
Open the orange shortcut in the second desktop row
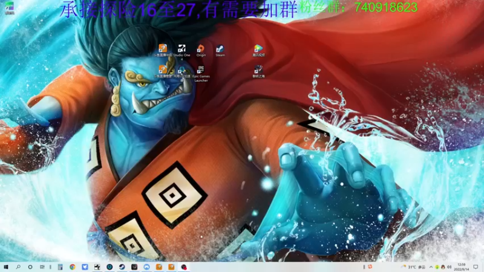(163, 71)
